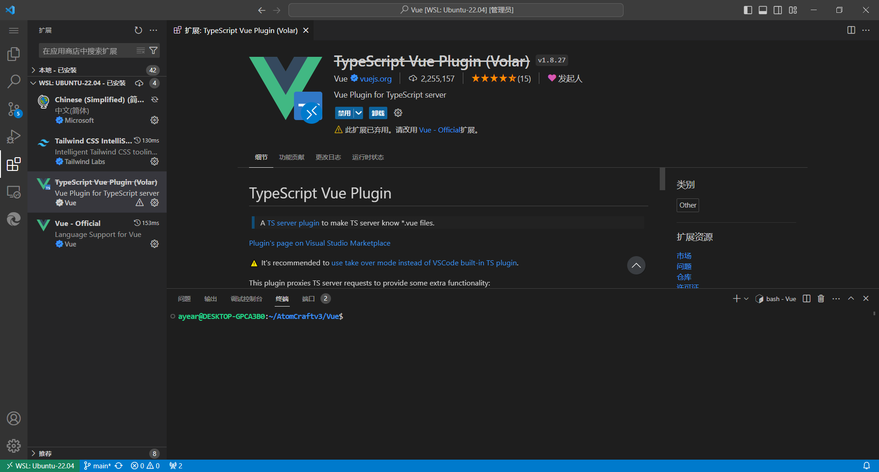
Task: Maximize the terminal panel size
Action: coord(851,299)
